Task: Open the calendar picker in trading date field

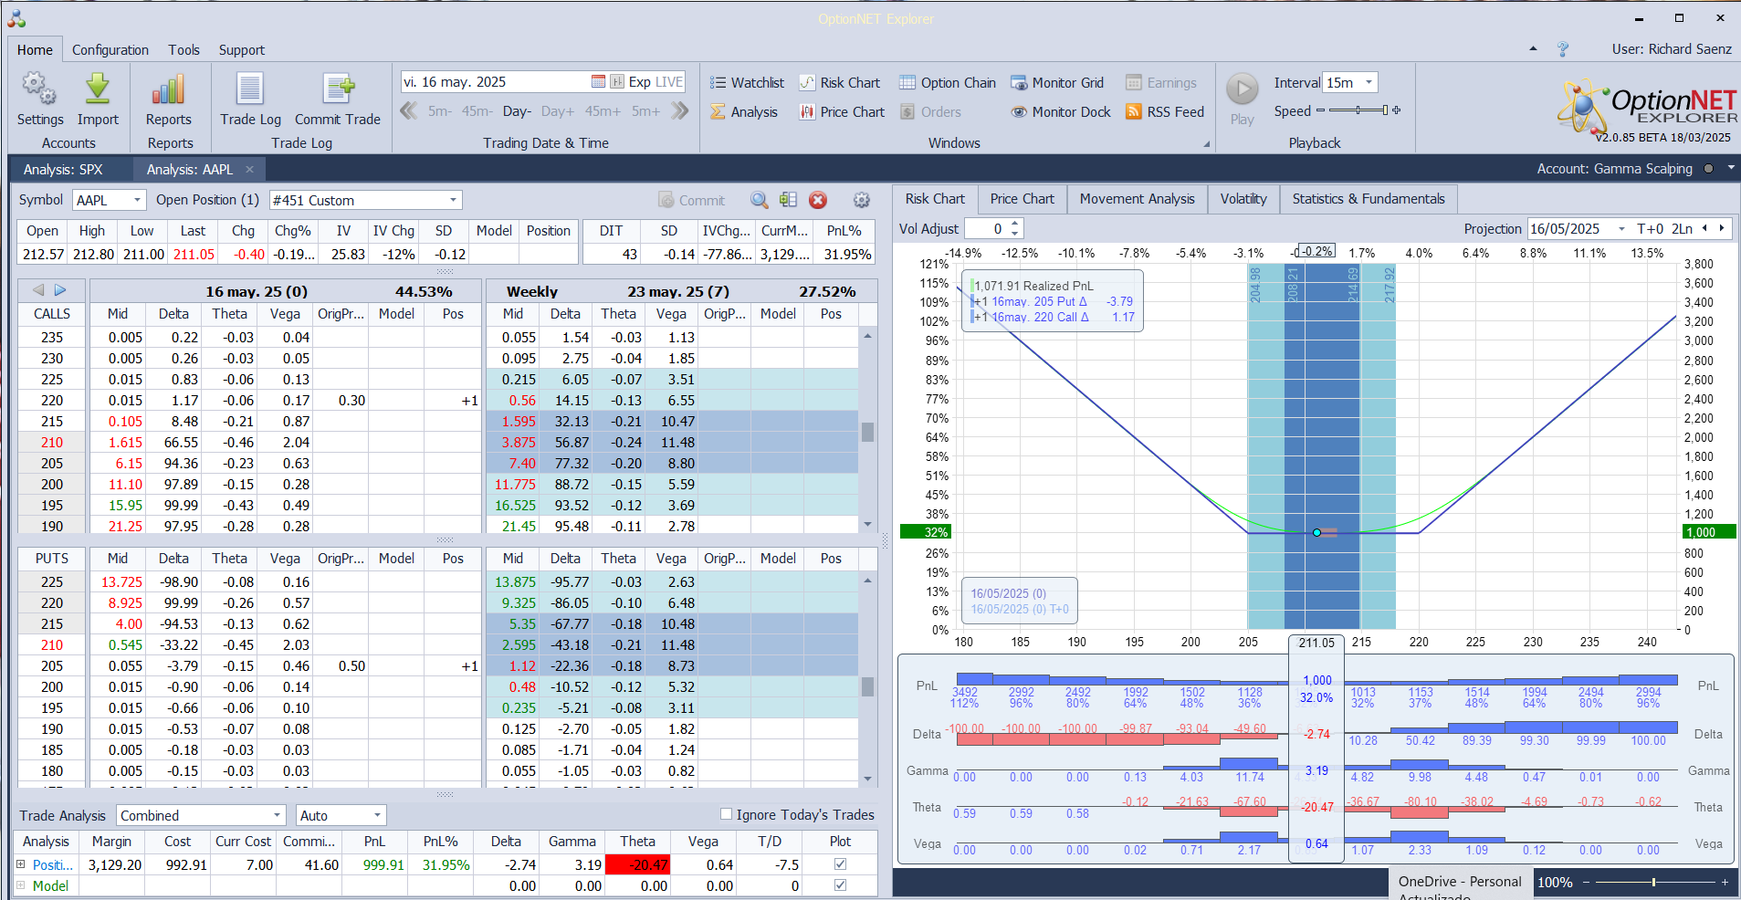Action: [x=598, y=81]
